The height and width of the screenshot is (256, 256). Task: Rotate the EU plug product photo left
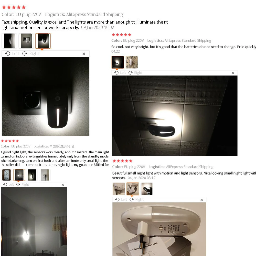coord(121,199)
